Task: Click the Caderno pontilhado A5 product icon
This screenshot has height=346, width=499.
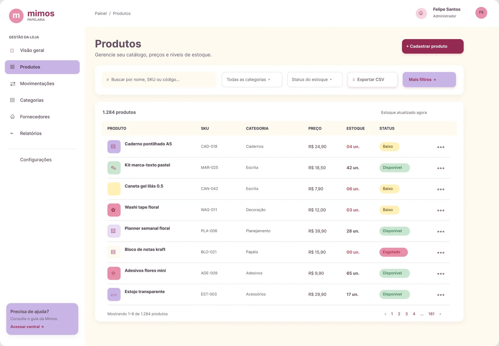Action: tap(114, 147)
